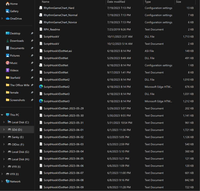Unpin Desktop using its pin icon
Screen dimensions: 200x191
pos(32,33)
